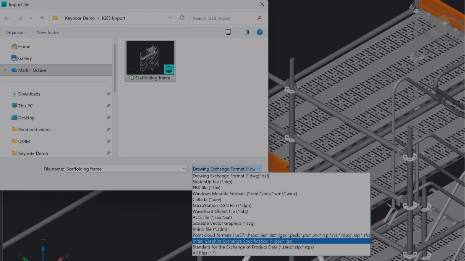Image resolution: width=465 pixels, height=261 pixels.
Task: Expand the address bar history dropdown
Action: click(x=170, y=18)
